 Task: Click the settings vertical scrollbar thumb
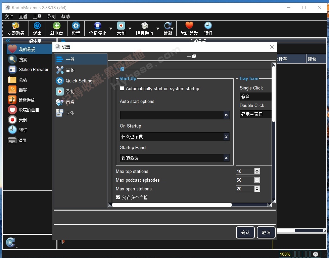tap(273, 94)
